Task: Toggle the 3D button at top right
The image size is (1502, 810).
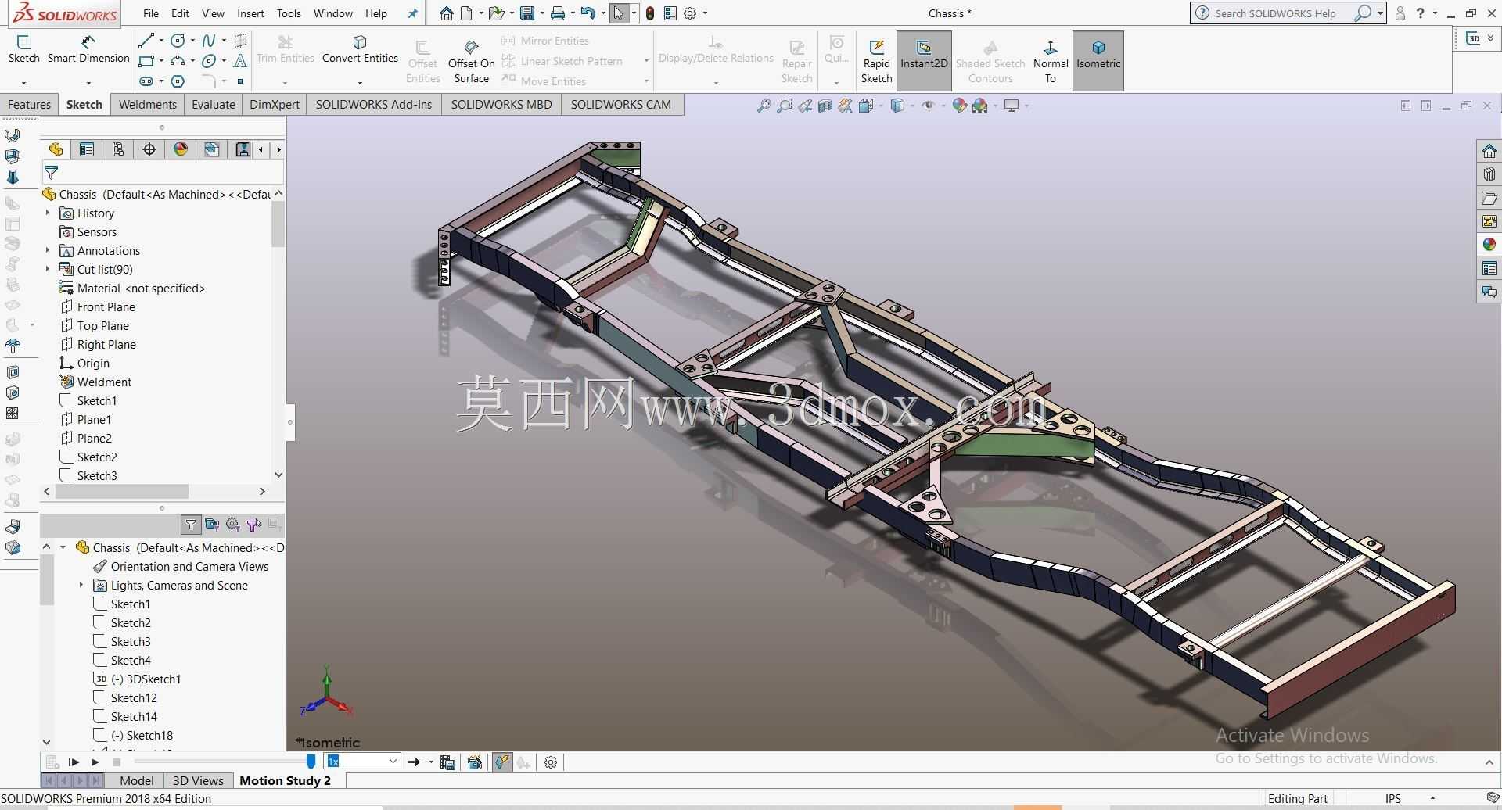Action: (x=1474, y=38)
